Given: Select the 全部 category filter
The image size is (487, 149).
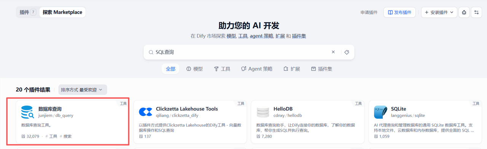Looking at the screenshot, I should [170, 69].
